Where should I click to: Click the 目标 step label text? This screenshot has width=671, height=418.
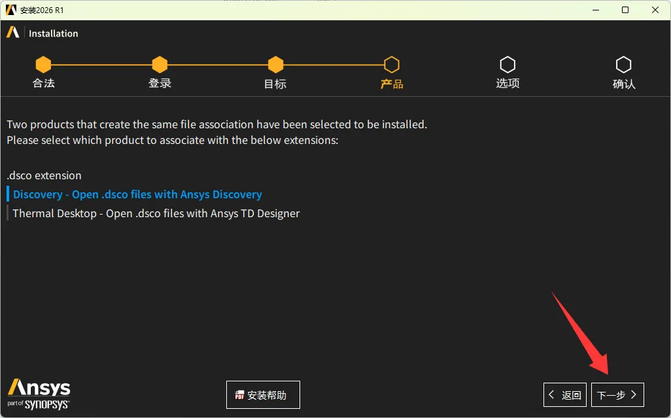[275, 84]
